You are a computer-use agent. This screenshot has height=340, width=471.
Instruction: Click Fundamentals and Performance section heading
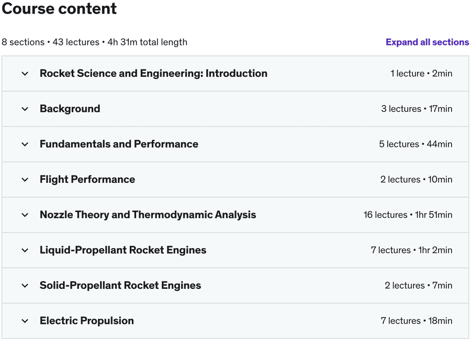coord(119,144)
